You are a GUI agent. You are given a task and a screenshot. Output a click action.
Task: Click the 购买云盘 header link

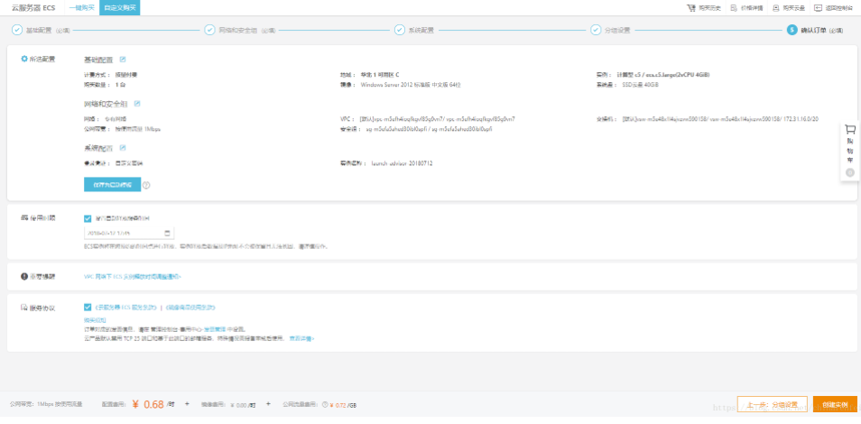794,8
